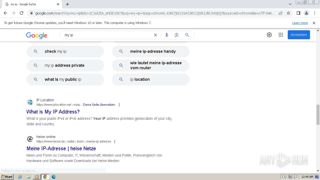Click the 'Learn more' update link
320x180 pixels.
[300, 23]
